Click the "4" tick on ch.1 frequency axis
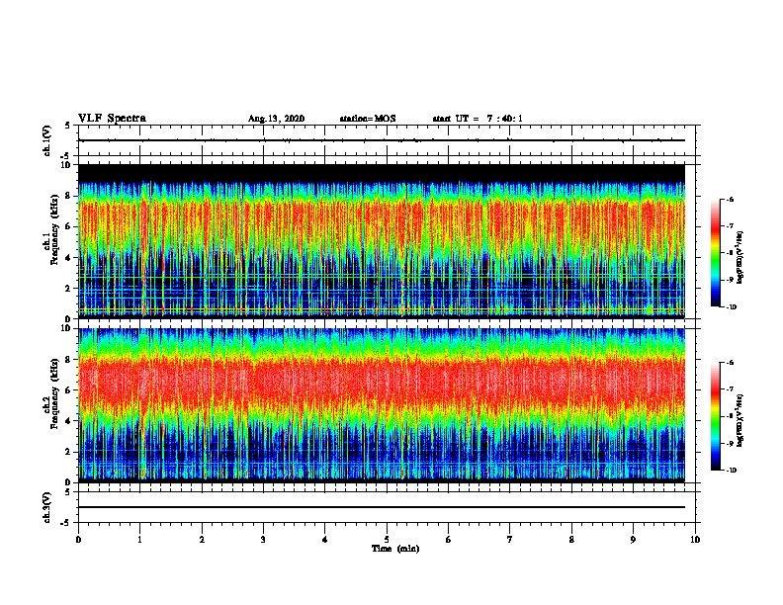 click(68, 258)
